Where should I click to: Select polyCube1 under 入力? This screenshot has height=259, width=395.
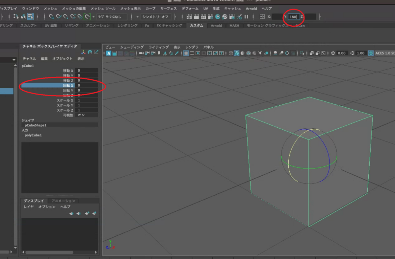tap(33, 135)
